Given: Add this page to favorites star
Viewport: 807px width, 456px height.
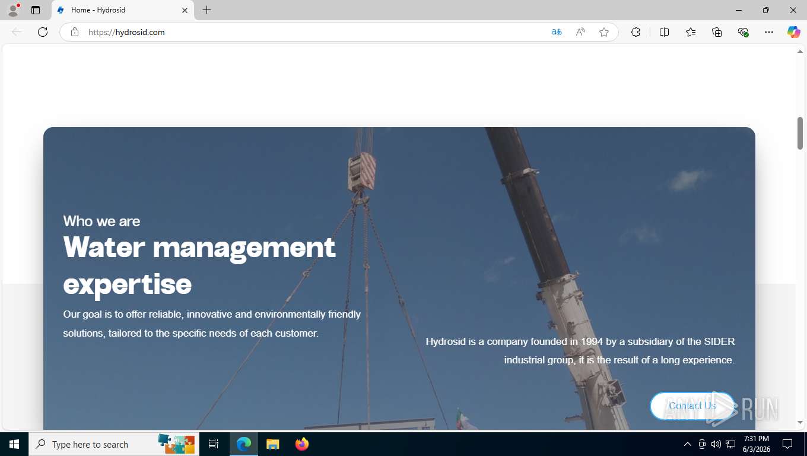Looking at the screenshot, I should coord(604,32).
